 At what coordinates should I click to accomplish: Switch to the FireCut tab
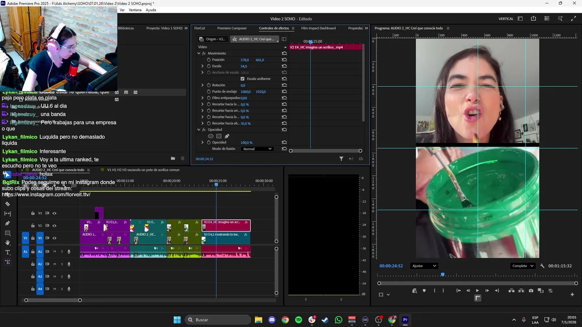click(200, 28)
